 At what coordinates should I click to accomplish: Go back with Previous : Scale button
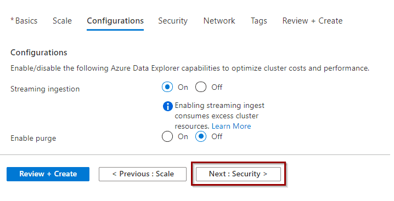tap(143, 174)
